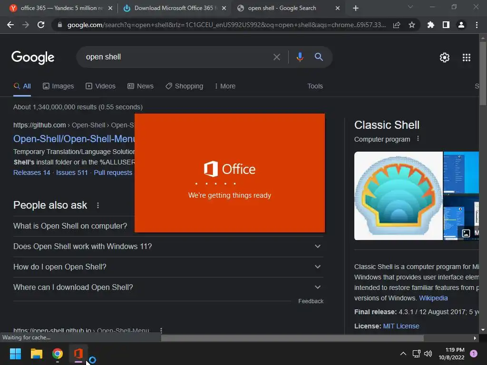Open tab search dropdown arrow
Viewport: 487px width, 365px height.
(410, 7)
